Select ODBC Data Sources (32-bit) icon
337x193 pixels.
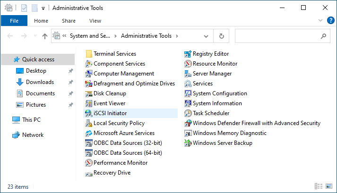click(89, 143)
